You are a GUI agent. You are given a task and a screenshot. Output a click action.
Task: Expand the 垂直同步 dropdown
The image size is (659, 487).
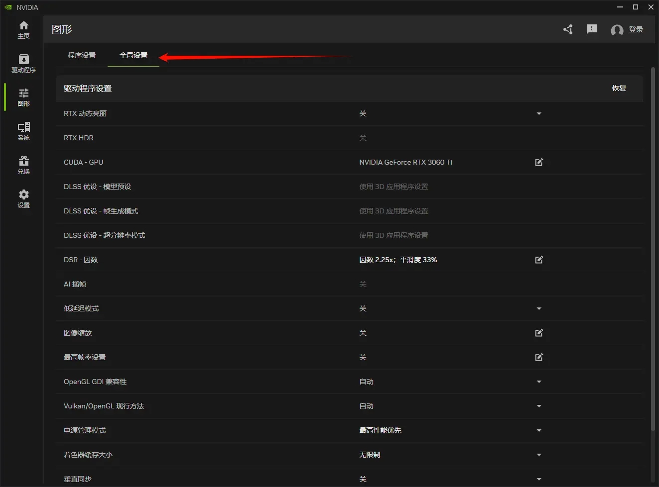click(539, 479)
